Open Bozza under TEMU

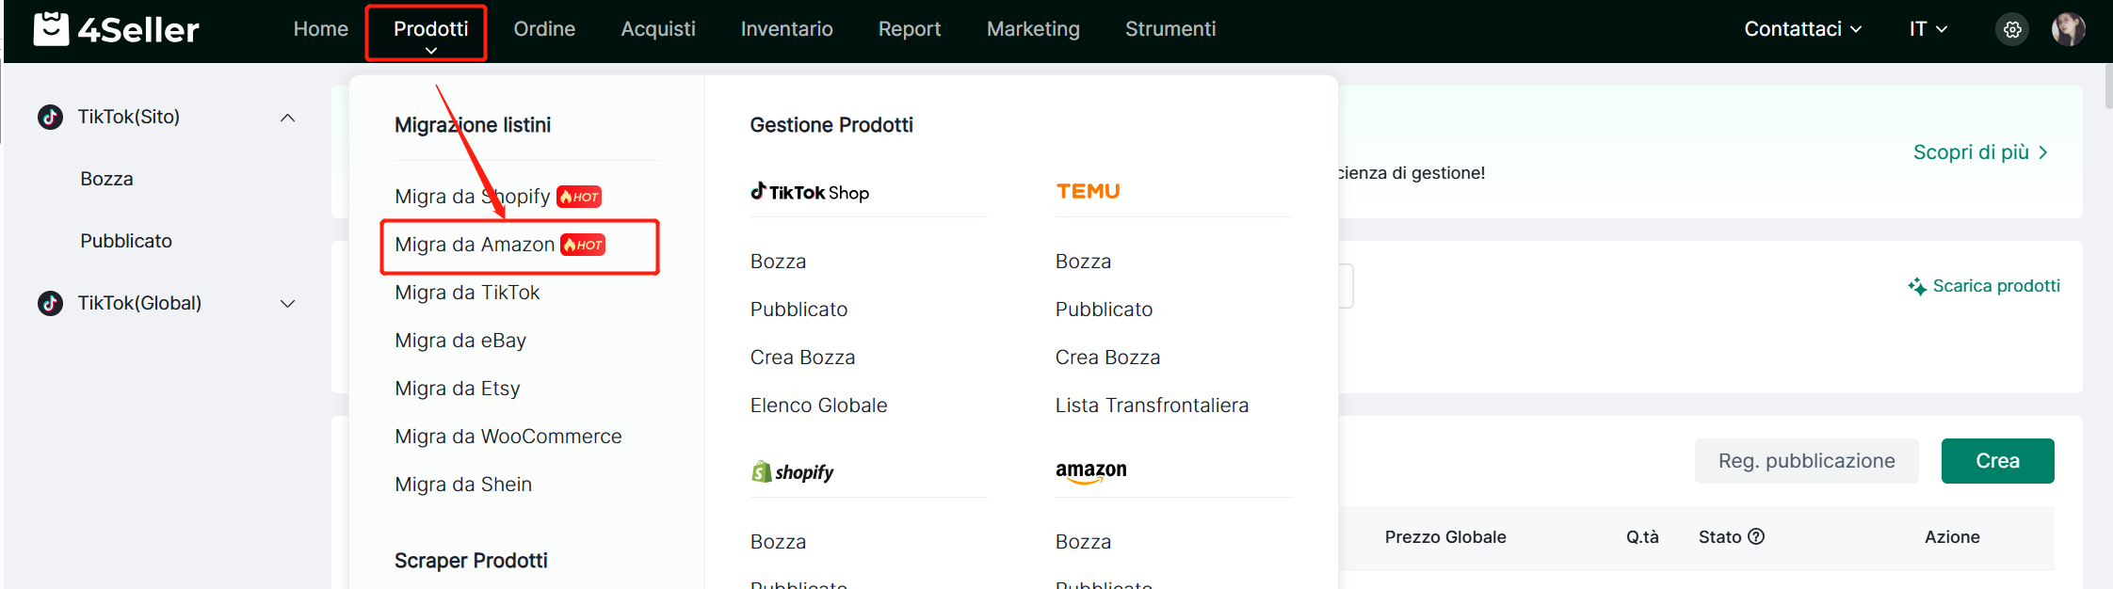pyautogui.click(x=1084, y=262)
